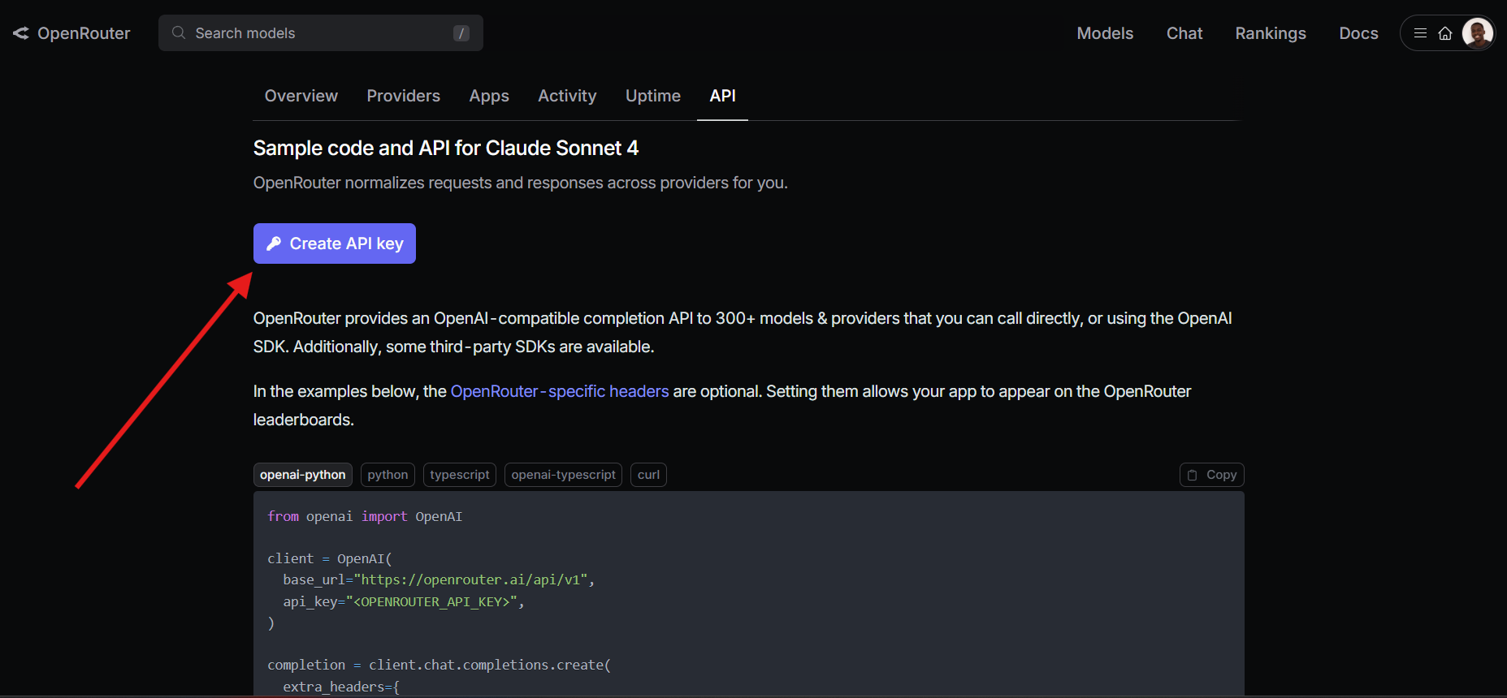Image resolution: width=1507 pixels, height=698 pixels.
Task: Open the hamburger menu icon
Action: pyautogui.click(x=1421, y=33)
